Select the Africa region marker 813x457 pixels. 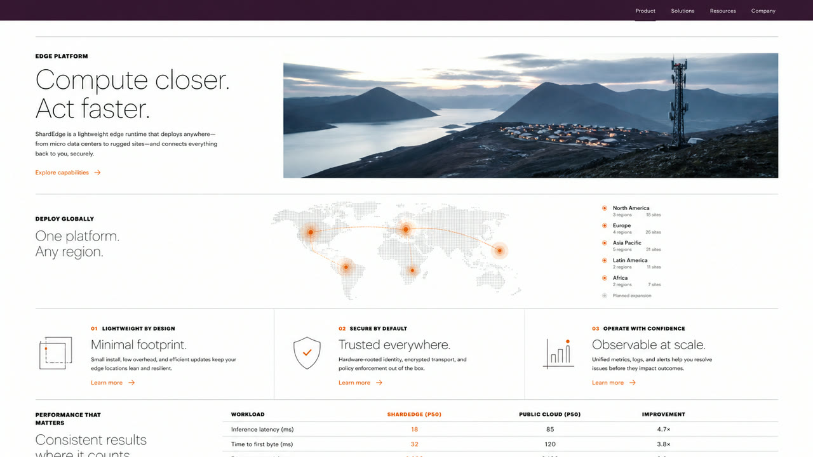605,278
